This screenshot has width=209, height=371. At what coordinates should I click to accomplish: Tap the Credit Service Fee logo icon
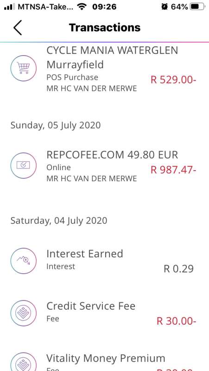24,313
